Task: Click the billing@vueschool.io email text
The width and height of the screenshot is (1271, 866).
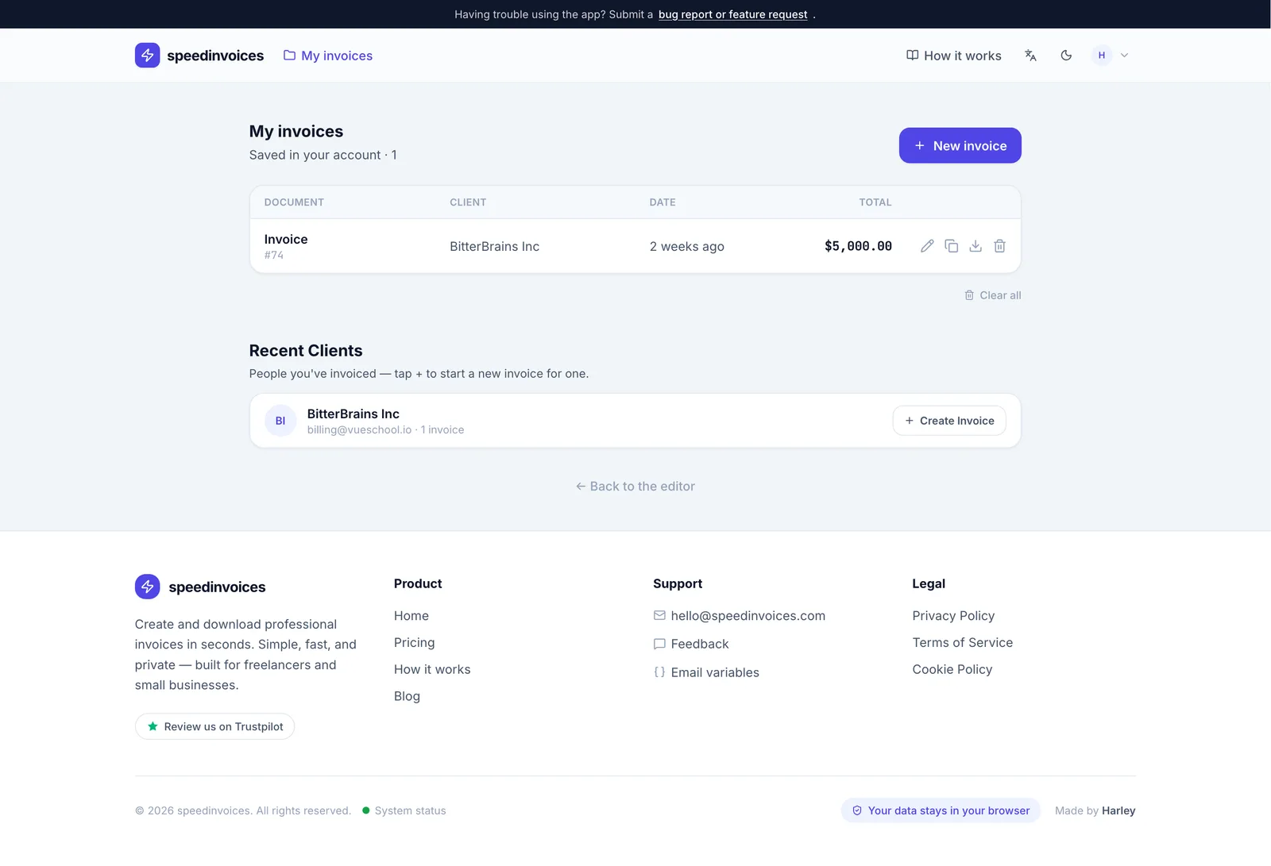Action: [360, 430]
